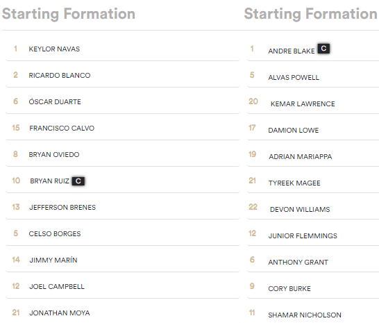Open Óscar Duarte player row
Image resolution: width=379 pixels, height=323 pixels.
tap(123, 102)
